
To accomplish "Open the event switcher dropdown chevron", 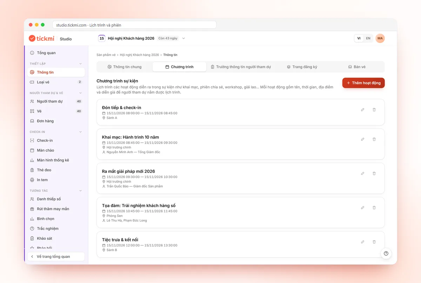I will pos(183,38).
